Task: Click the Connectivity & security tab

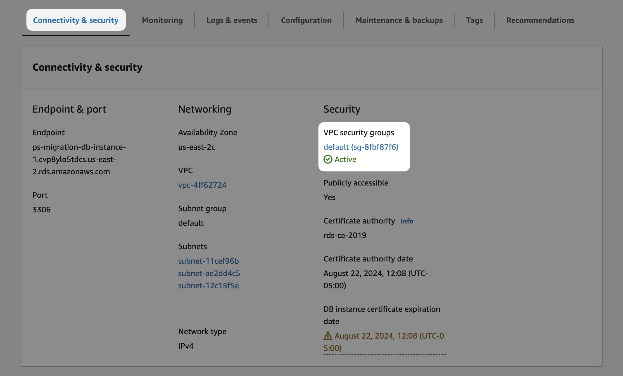Action: 76,20
